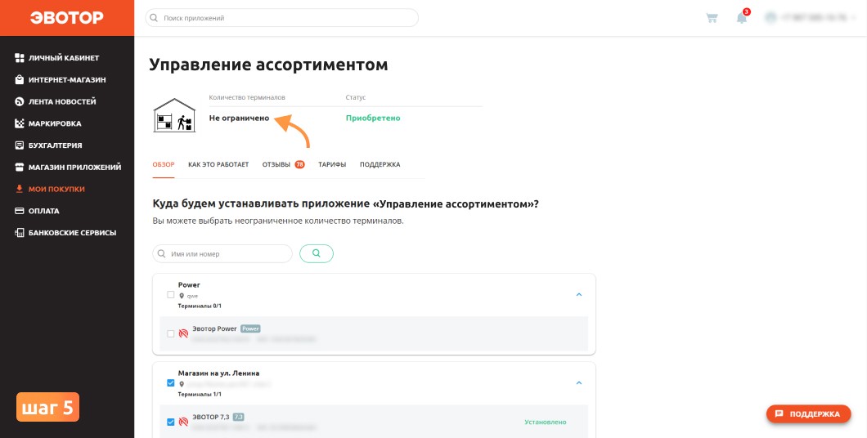This screenshot has width=867, height=438.
Task: Click the offline status icon of Эвотор Power
Action: click(x=183, y=333)
